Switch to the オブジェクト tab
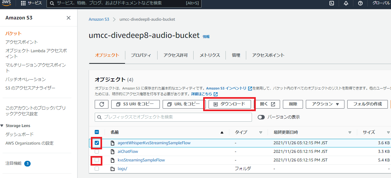Screen dimensions: 391x178 (x=107, y=55)
